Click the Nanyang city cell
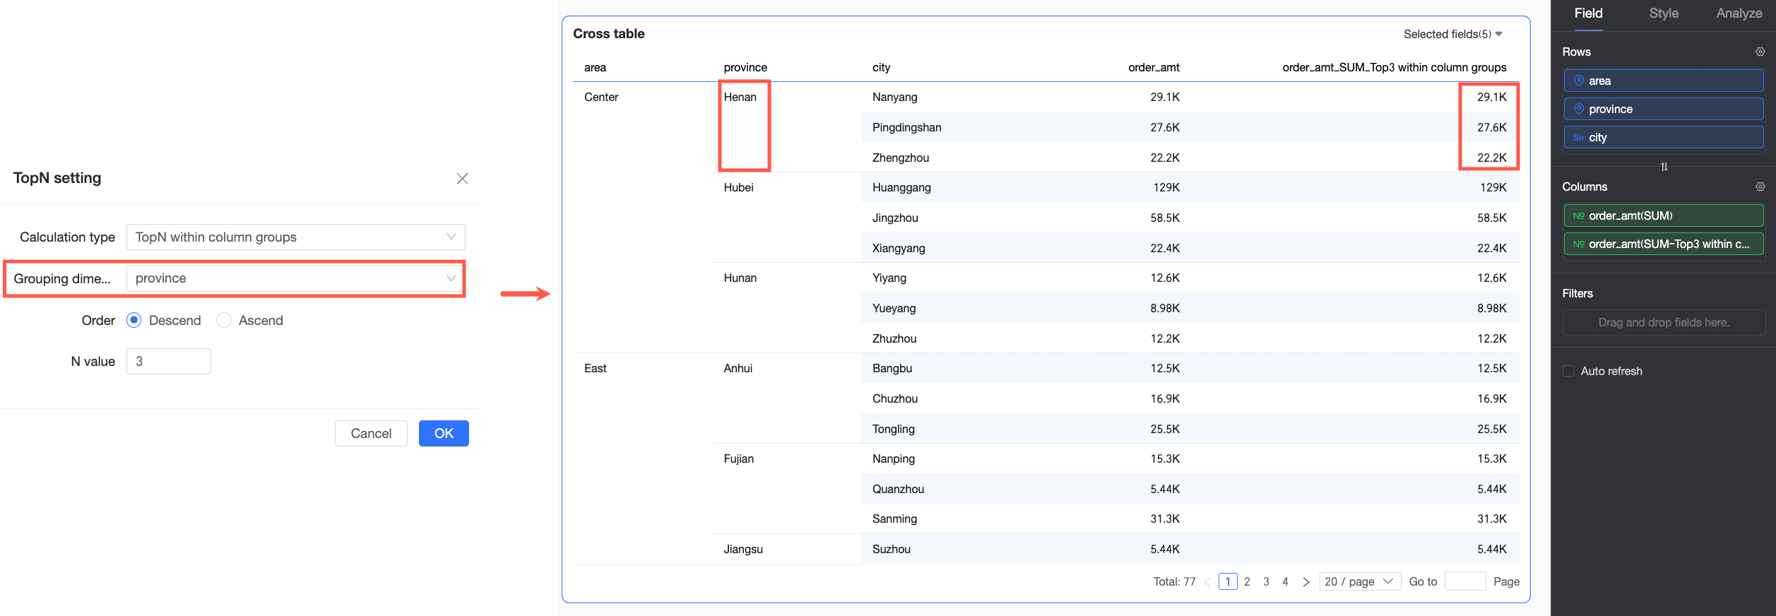 click(x=894, y=97)
